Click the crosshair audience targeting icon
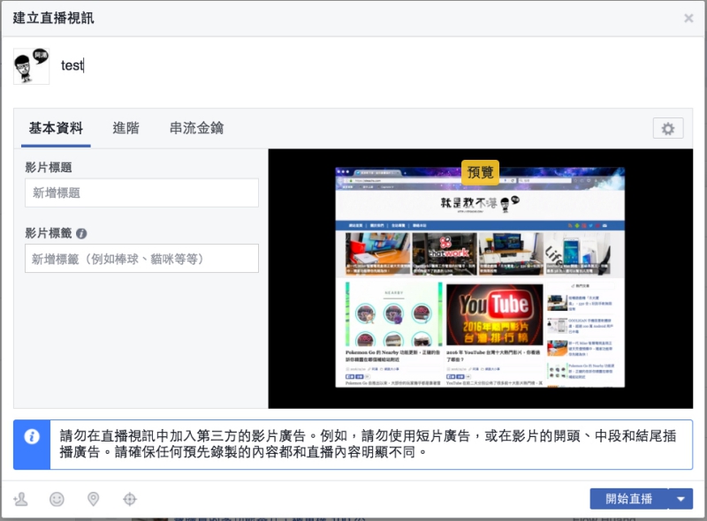 pyautogui.click(x=130, y=499)
